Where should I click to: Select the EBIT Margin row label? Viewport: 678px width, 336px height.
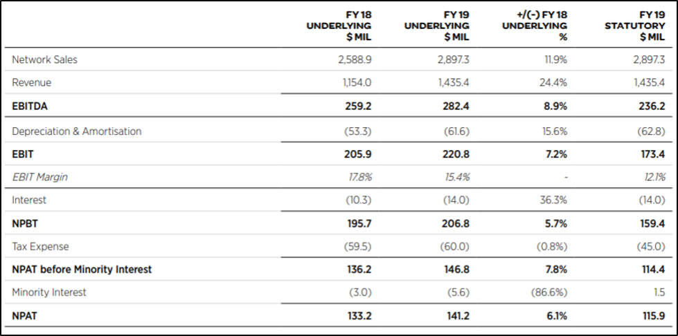(39, 177)
